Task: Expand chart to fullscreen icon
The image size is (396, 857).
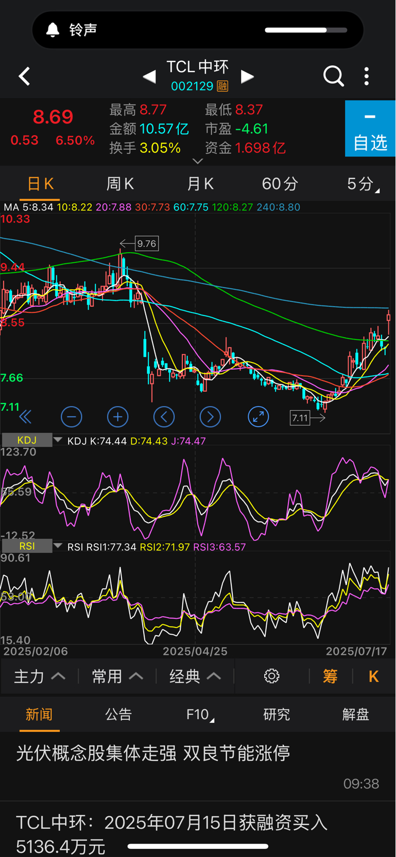Action: point(258,416)
